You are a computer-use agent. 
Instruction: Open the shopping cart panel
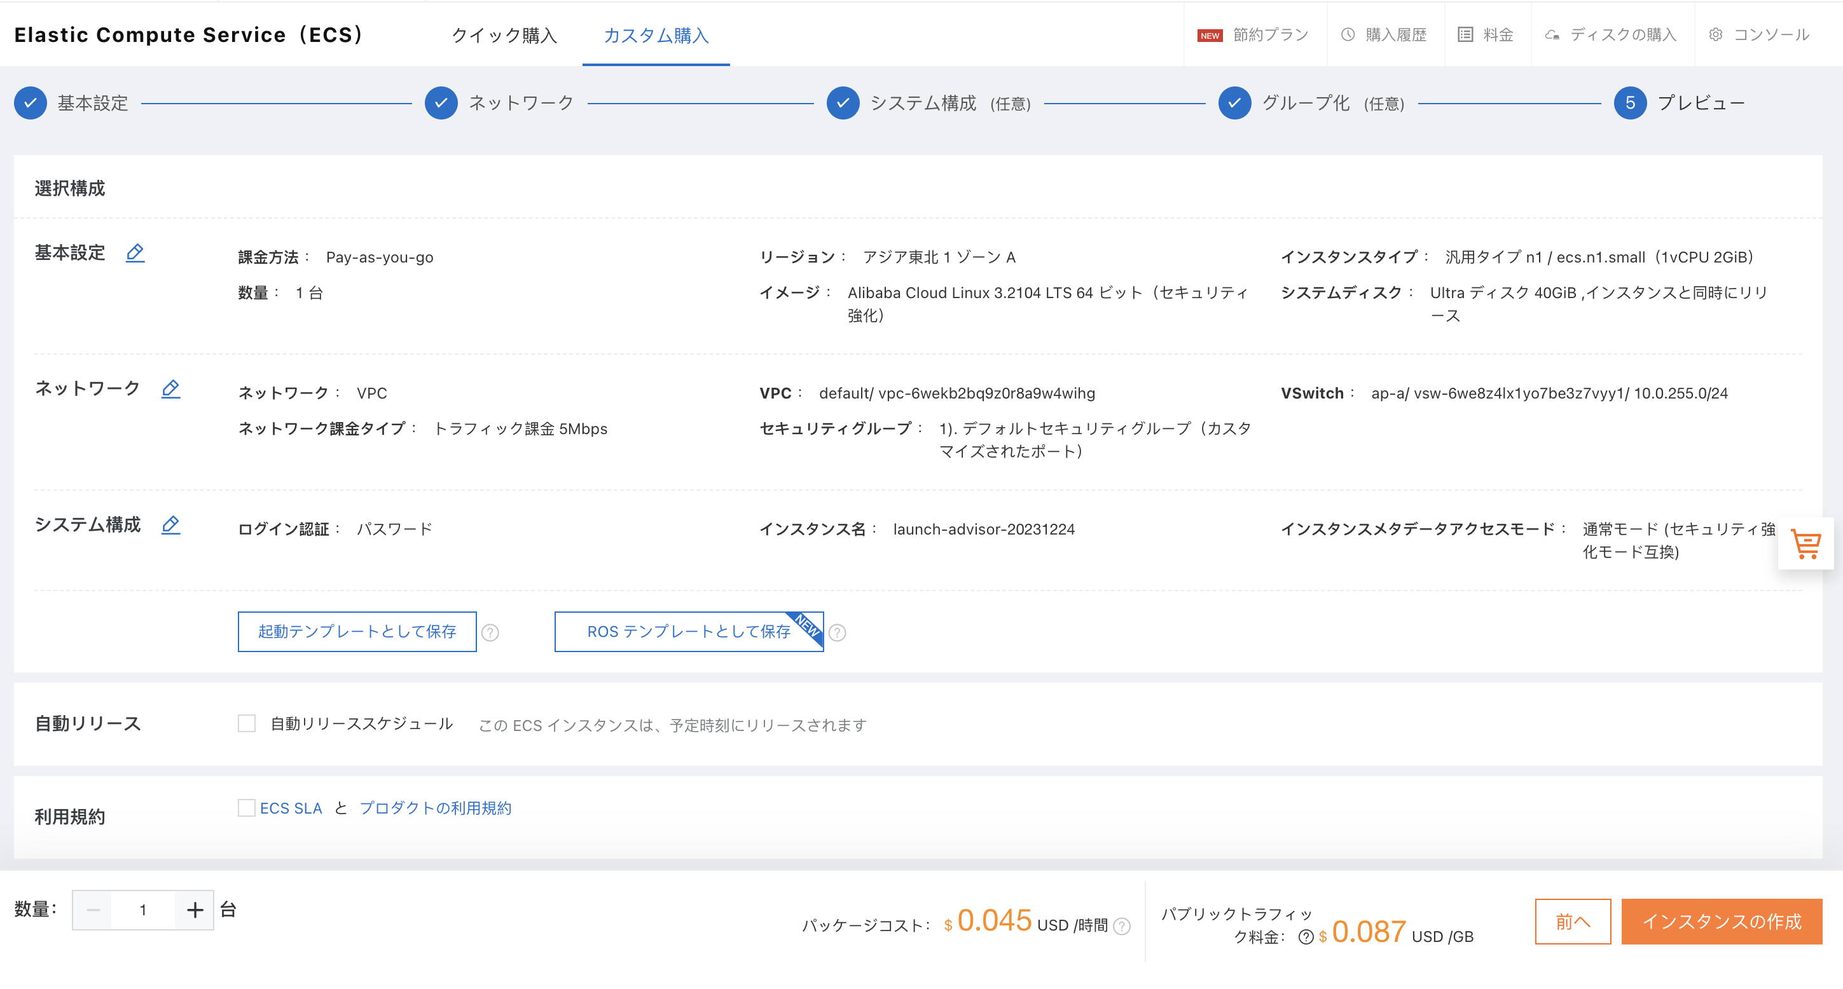(x=1806, y=543)
